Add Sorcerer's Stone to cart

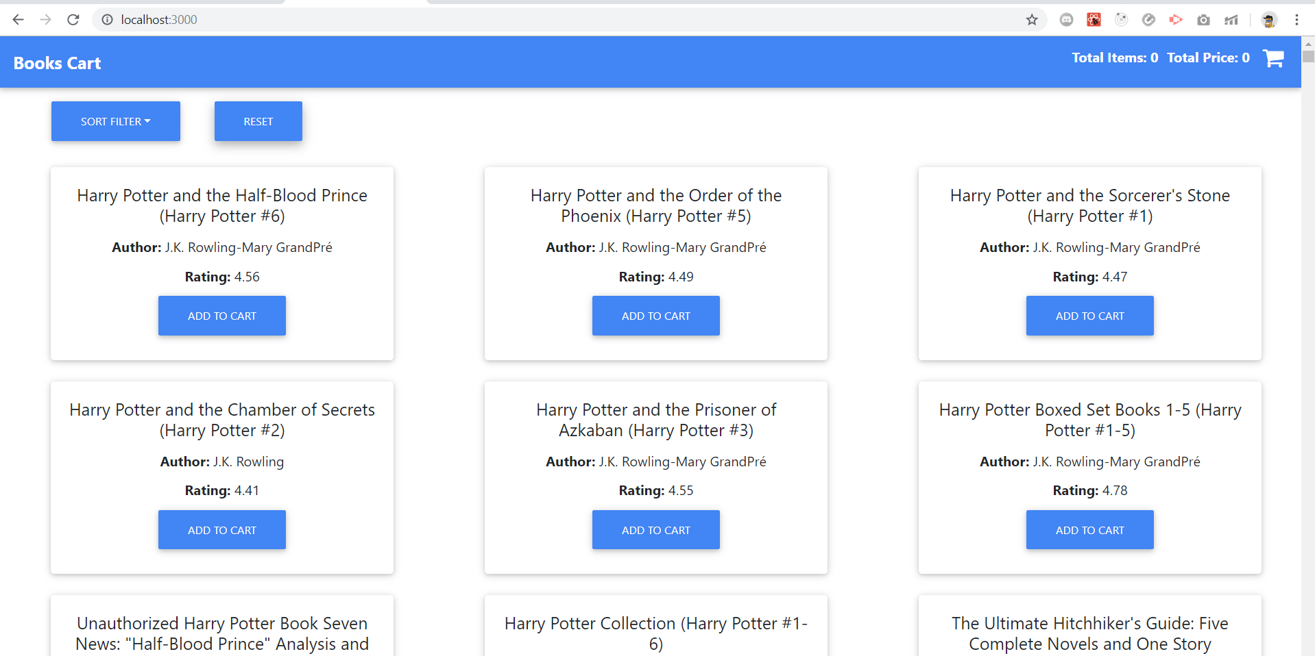1090,316
